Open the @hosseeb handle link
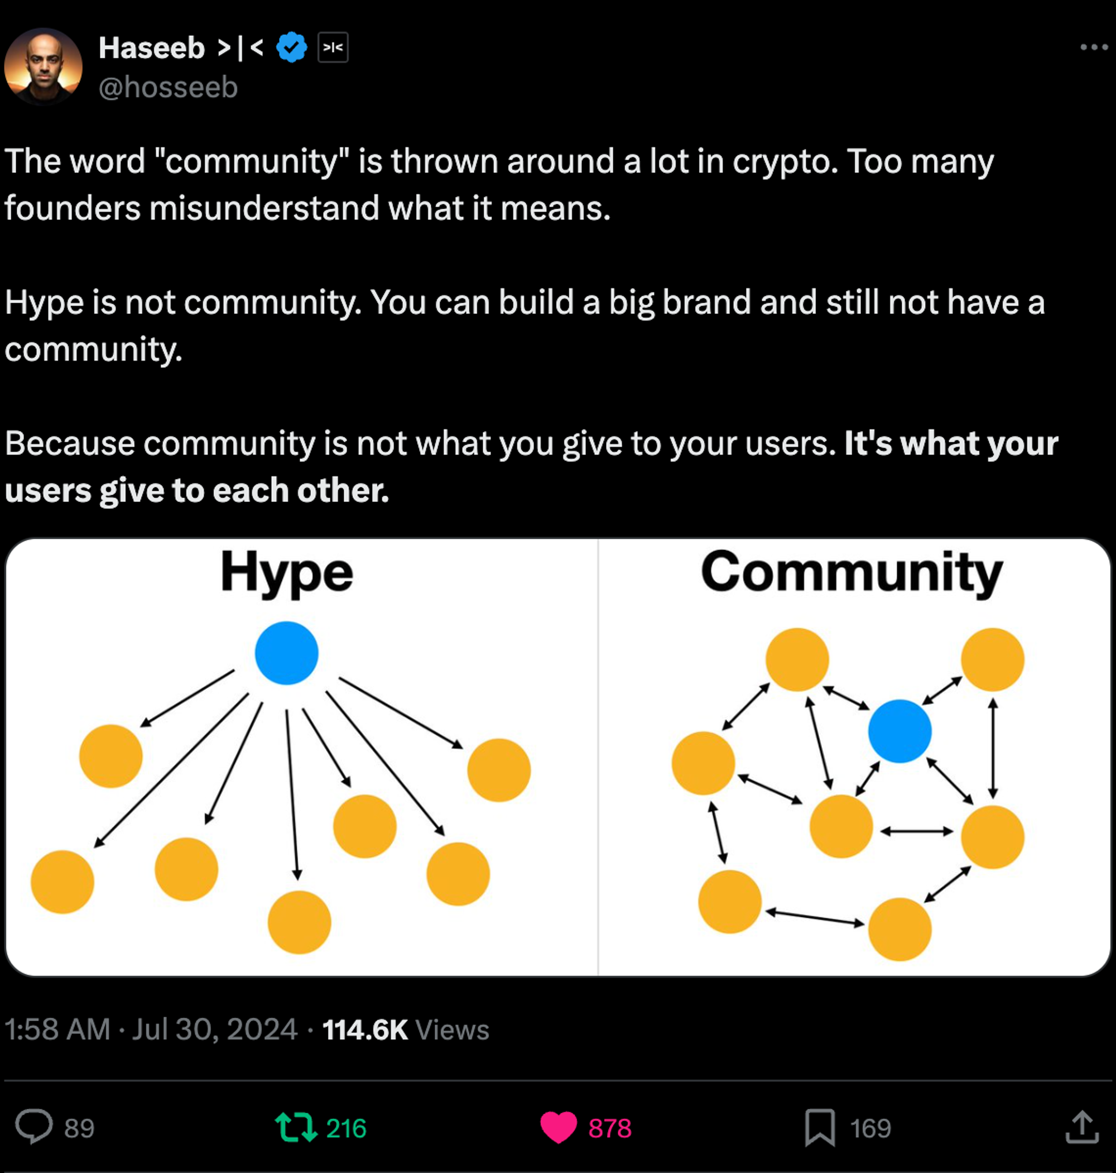Viewport: 1116px width, 1173px height. click(x=169, y=88)
